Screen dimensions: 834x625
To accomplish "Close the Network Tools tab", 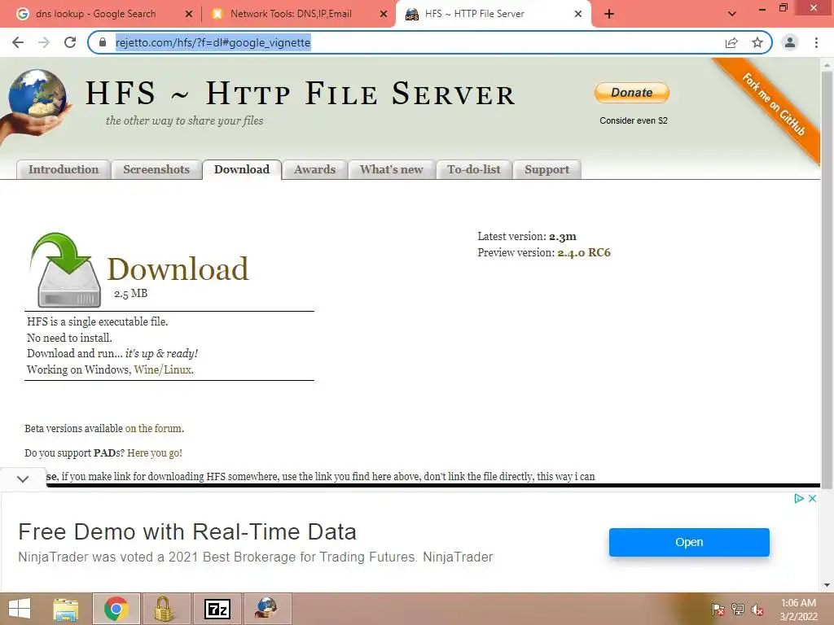I will [x=384, y=14].
